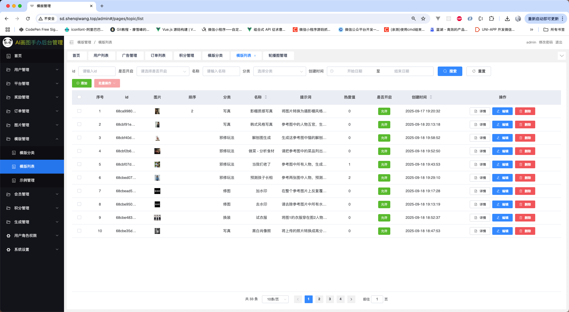Open 示例管理 in the sidebar
Screen dimensions: 569x312
pos(27,180)
